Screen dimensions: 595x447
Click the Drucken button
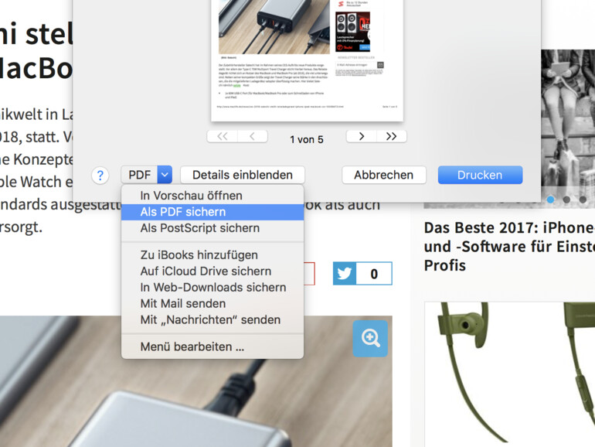(480, 175)
